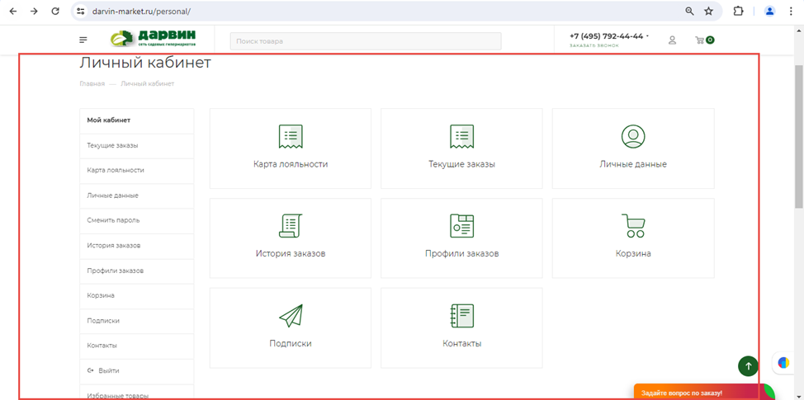Choose Выйти in the sidebar menu
This screenshot has width=804, height=400.
(108, 371)
